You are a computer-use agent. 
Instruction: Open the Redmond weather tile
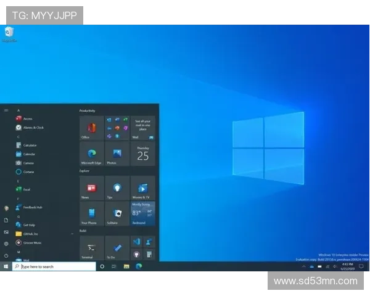click(143, 213)
